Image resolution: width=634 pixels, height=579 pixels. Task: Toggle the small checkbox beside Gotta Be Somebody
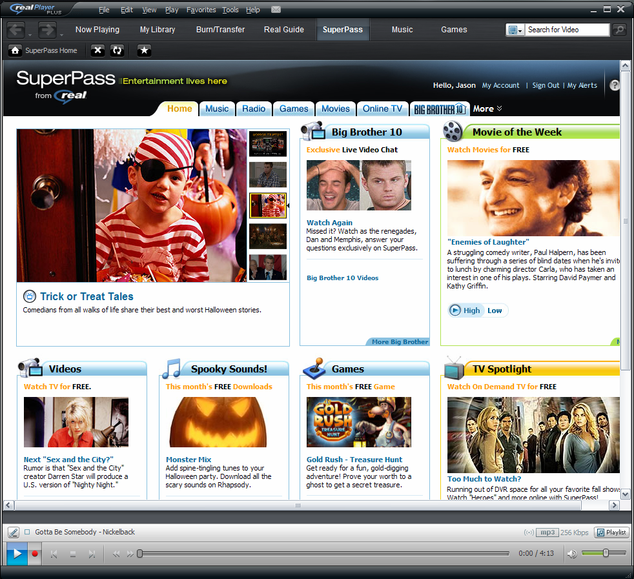27,532
